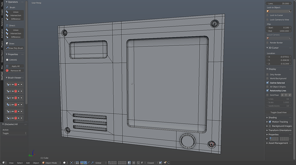This screenshot has height=165, width=296.
Task: Open the Select menu in 3D header
Action: pos(20,163)
